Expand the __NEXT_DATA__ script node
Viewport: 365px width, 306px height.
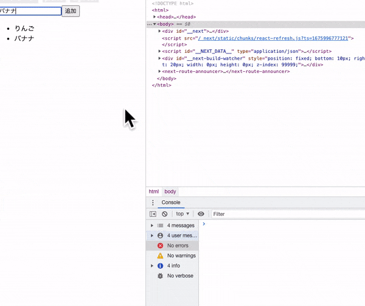(159, 51)
